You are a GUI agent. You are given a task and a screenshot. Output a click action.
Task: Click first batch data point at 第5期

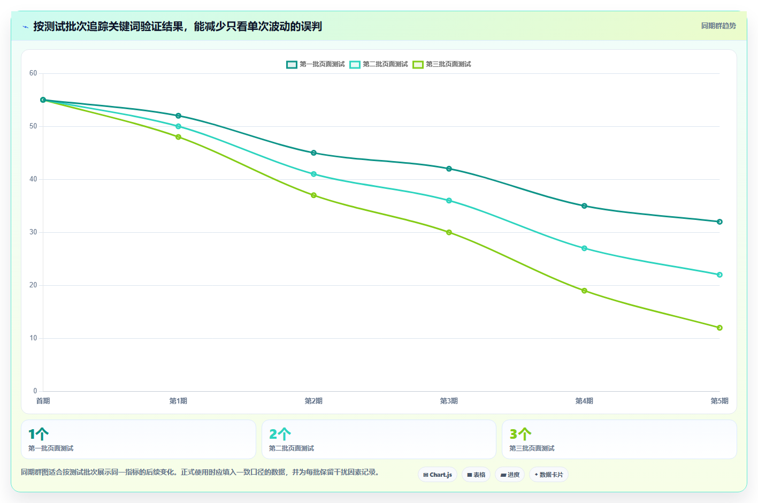click(719, 222)
